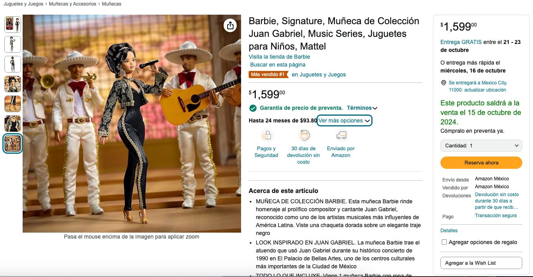The image size is (533, 277).
Task: Open the Detalles link in buy box
Action: pos(449,231)
